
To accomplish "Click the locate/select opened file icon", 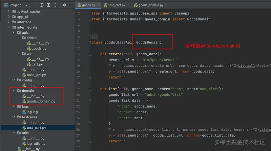I will tap(41, 5).
